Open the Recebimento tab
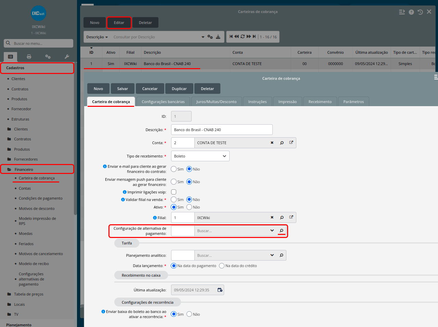The height and width of the screenshot is (327, 438). click(320, 102)
